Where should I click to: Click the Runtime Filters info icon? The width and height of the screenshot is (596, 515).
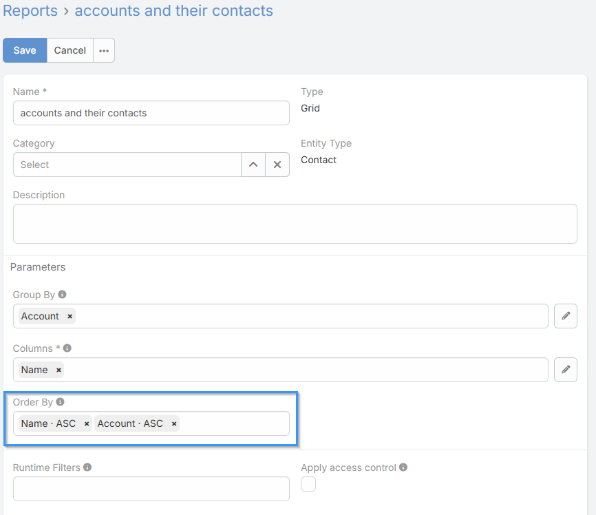point(87,467)
